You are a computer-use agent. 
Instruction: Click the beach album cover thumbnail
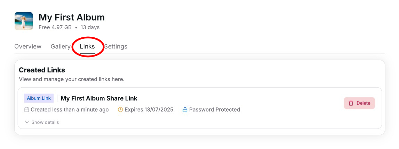coord(24,21)
